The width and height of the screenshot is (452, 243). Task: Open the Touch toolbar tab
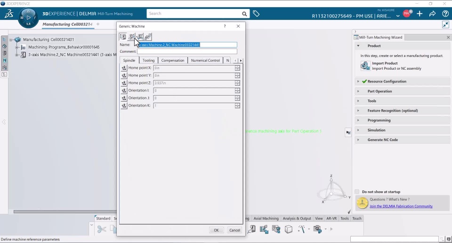pyautogui.click(x=357, y=219)
